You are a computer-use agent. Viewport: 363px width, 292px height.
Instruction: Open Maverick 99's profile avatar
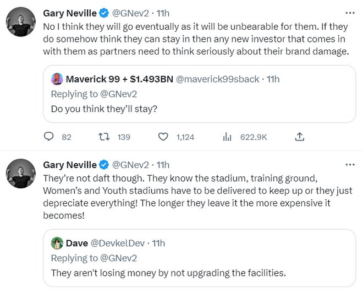click(x=57, y=79)
